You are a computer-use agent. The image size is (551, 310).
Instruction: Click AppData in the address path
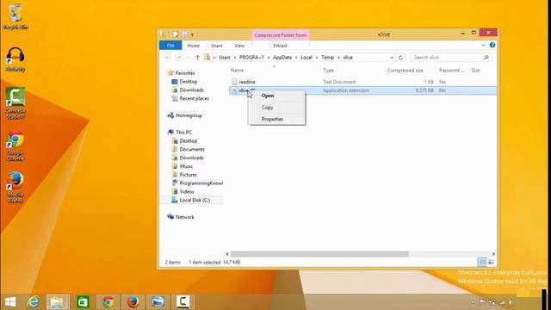click(x=282, y=58)
